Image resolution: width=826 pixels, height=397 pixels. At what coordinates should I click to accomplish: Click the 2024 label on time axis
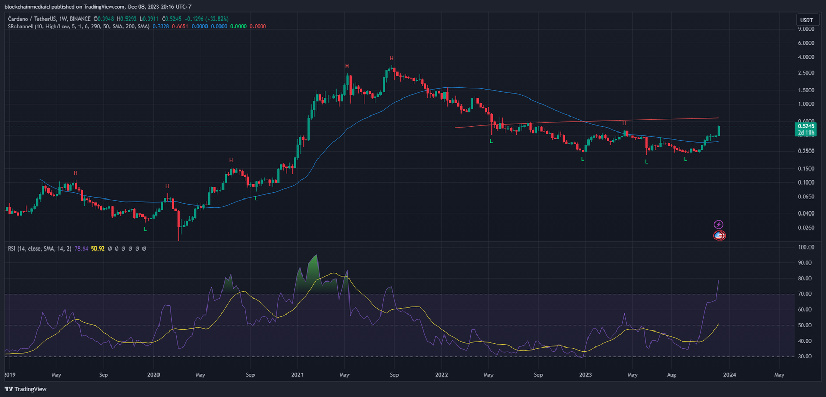pos(729,375)
